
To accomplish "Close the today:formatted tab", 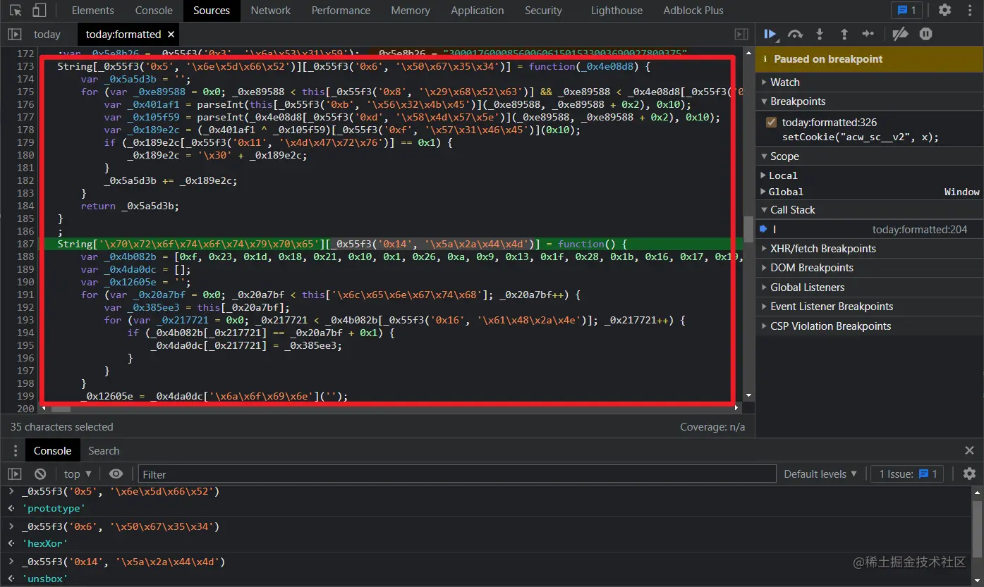I will click(171, 35).
